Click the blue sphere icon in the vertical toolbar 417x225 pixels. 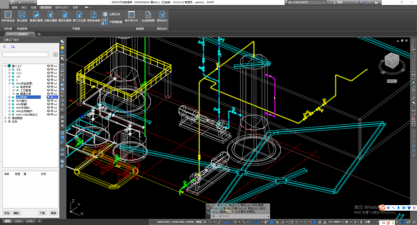[x=63, y=53]
